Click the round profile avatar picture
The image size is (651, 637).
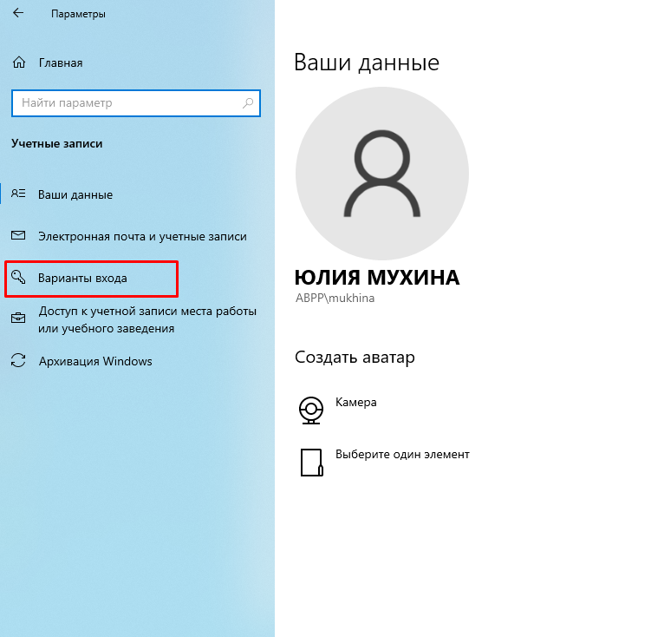(382, 174)
